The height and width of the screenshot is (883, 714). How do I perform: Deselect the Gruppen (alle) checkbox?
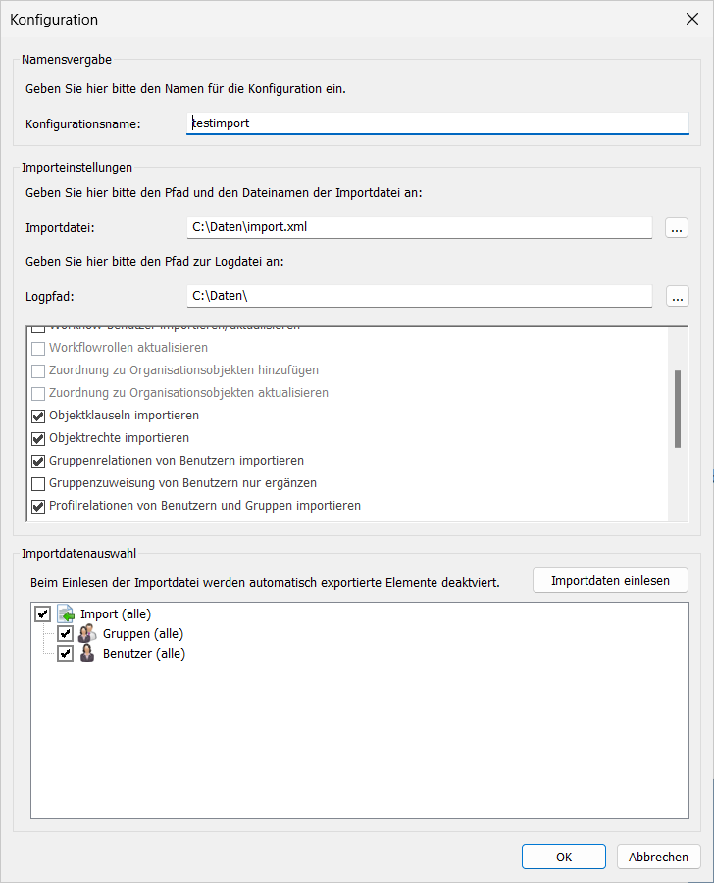[65, 633]
